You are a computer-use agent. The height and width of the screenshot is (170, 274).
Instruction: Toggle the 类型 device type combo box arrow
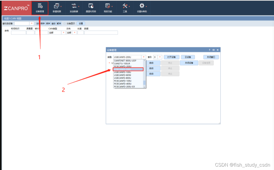(144, 57)
